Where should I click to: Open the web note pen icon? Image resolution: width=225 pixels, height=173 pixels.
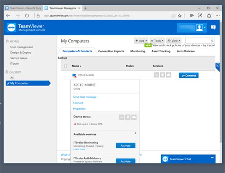pyautogui.click(x=200, y=16)
